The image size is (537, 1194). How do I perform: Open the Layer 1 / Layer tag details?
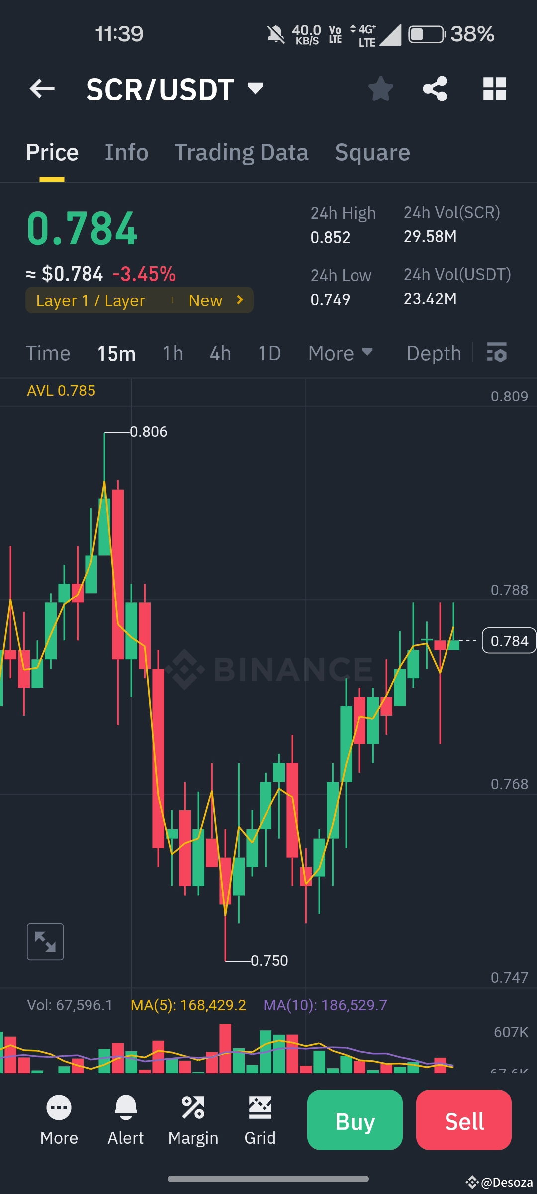pos(139,300)
